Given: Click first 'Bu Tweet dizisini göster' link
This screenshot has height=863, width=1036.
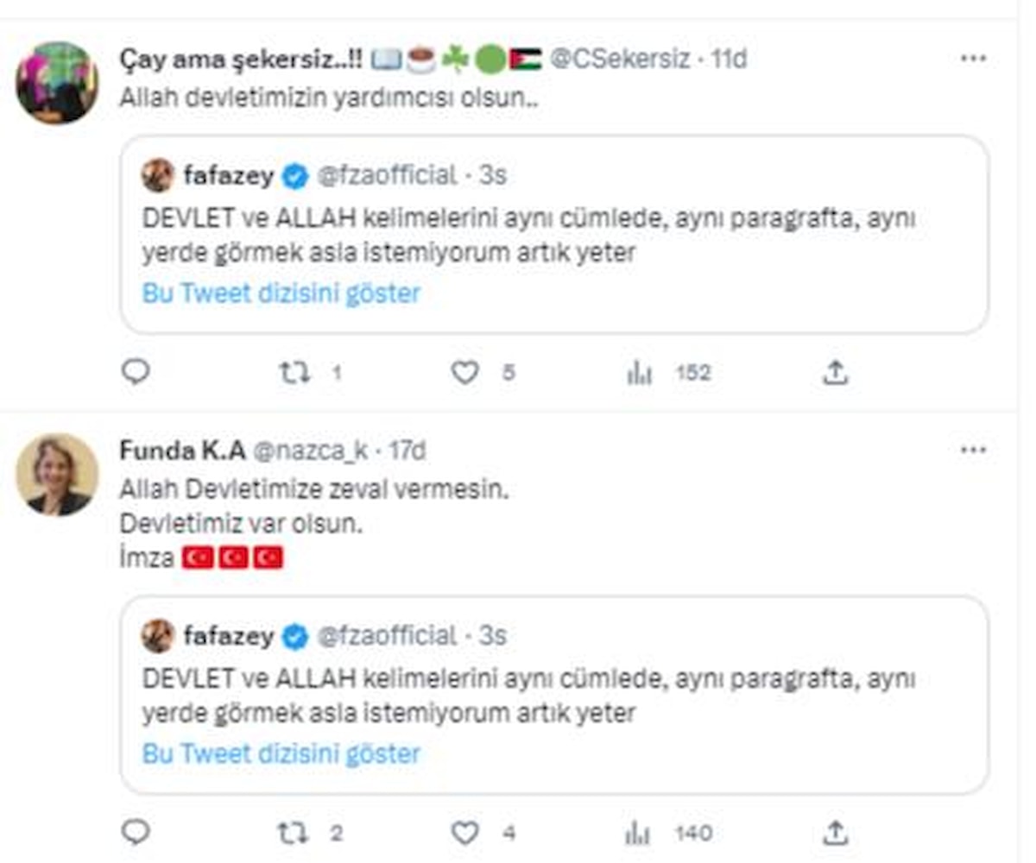Looking at the screenshot, I should click(281, 293).
